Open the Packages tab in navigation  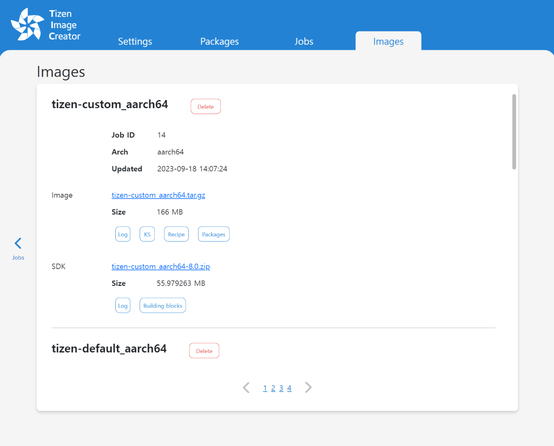[219, 41]
